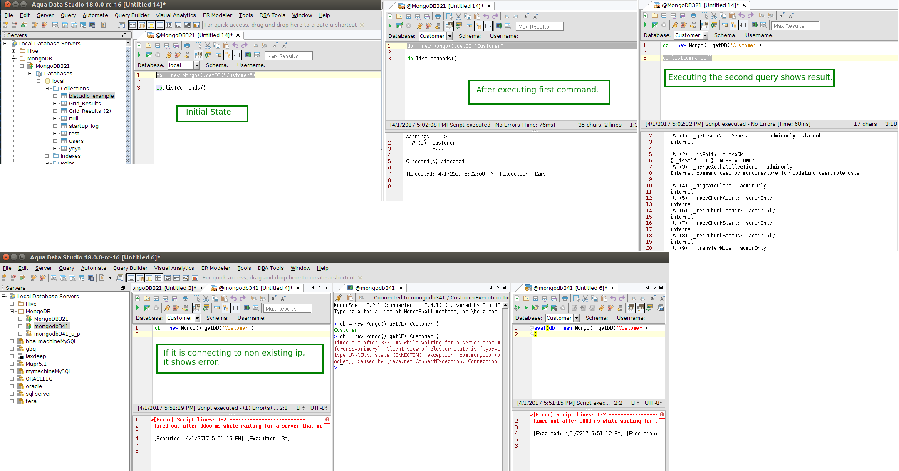Expand the bistudio_example collection node
This screenshot has height=471, width=899.
pos(55,96)
